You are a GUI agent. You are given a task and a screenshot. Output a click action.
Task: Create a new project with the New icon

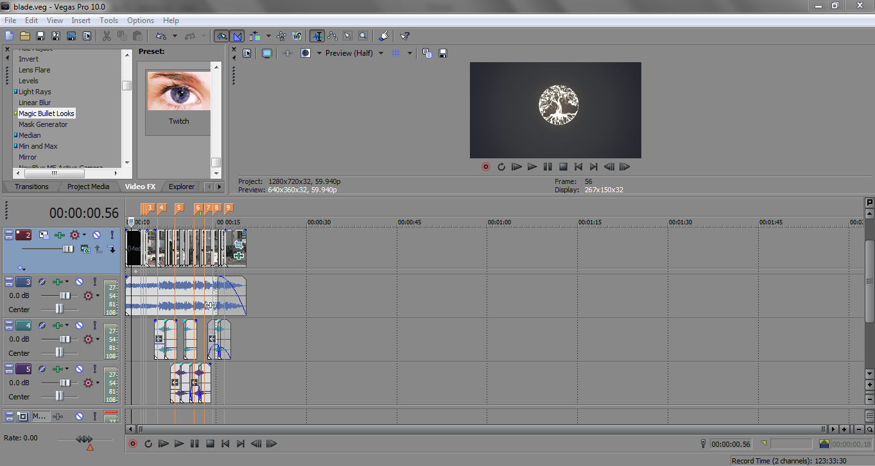point(10,36)
